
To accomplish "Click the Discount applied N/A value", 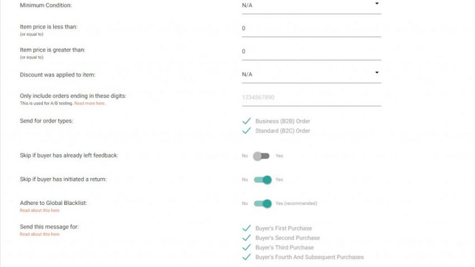I will 247,74.
